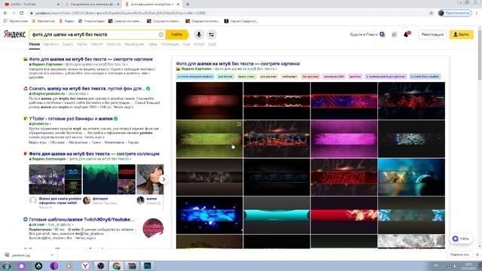482x271 pixels.
Task: Open Yandex Browser from the taskbar
Action: pyautogui.click(x=85, y=266)
